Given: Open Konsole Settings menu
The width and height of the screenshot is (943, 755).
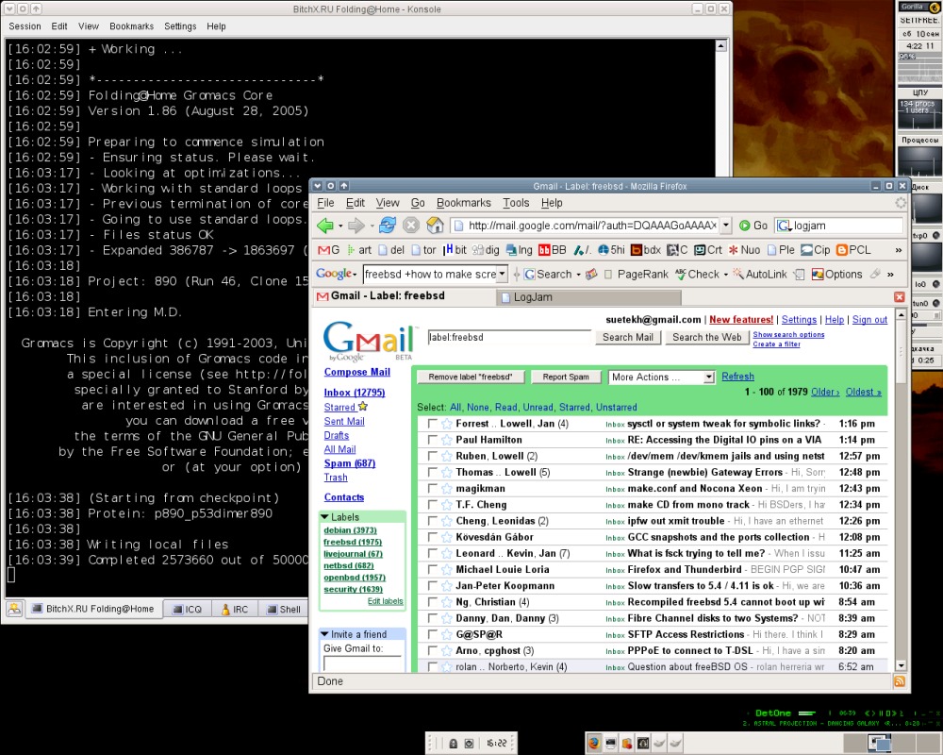Looking at the screenshot, I should (180, 26).
